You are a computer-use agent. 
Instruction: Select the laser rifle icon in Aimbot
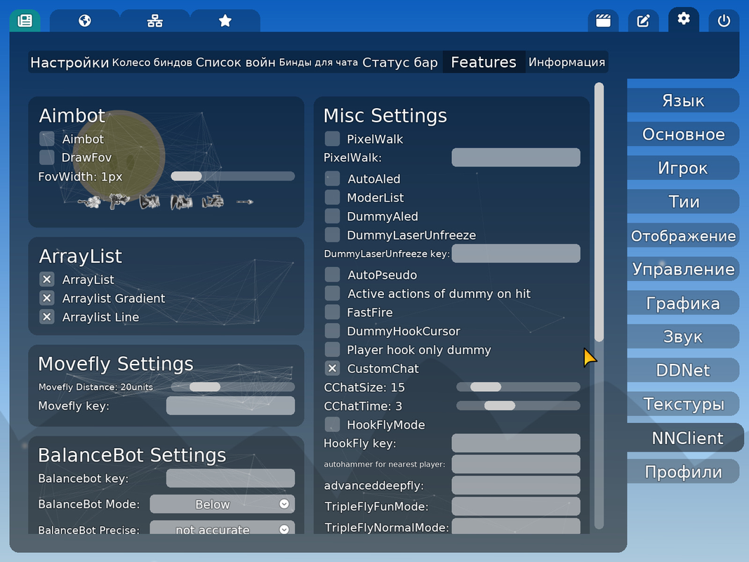[213, 202]
